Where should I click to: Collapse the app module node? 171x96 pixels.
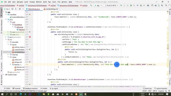[4, 12]
